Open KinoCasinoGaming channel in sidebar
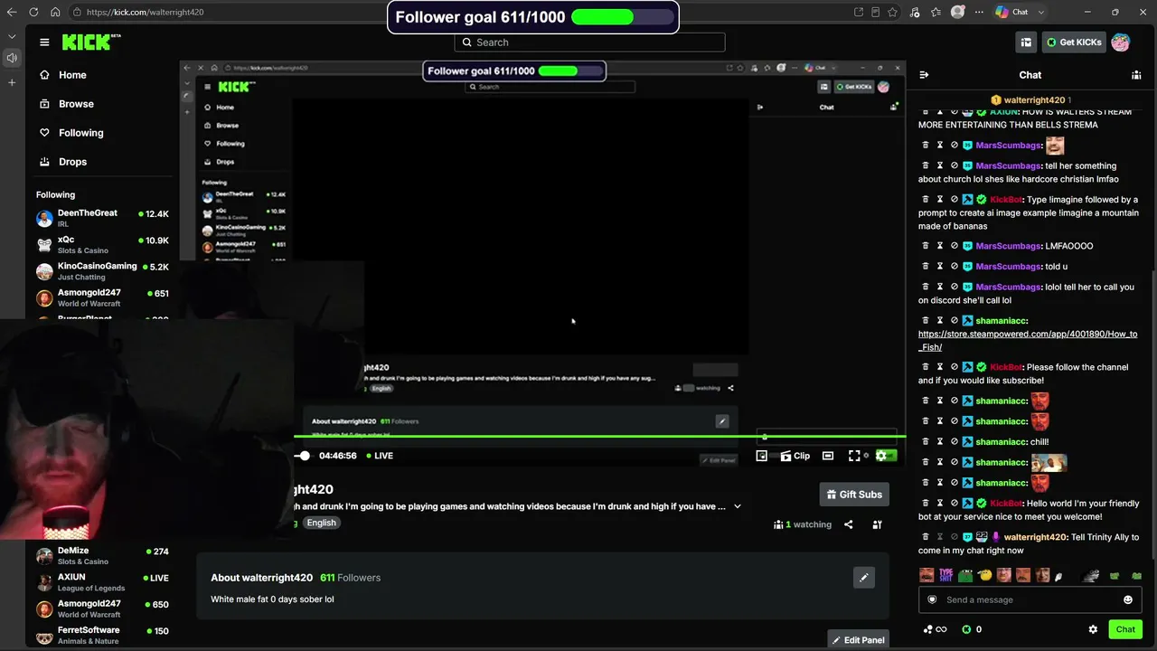Image resolution: width=1157 pixels, height=651 pixels. [102, 271]
